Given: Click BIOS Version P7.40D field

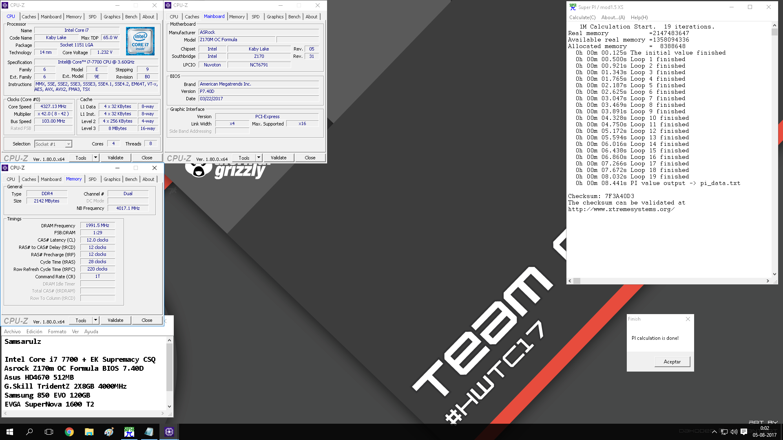Looking at the screenshot, I should (259, 91).
